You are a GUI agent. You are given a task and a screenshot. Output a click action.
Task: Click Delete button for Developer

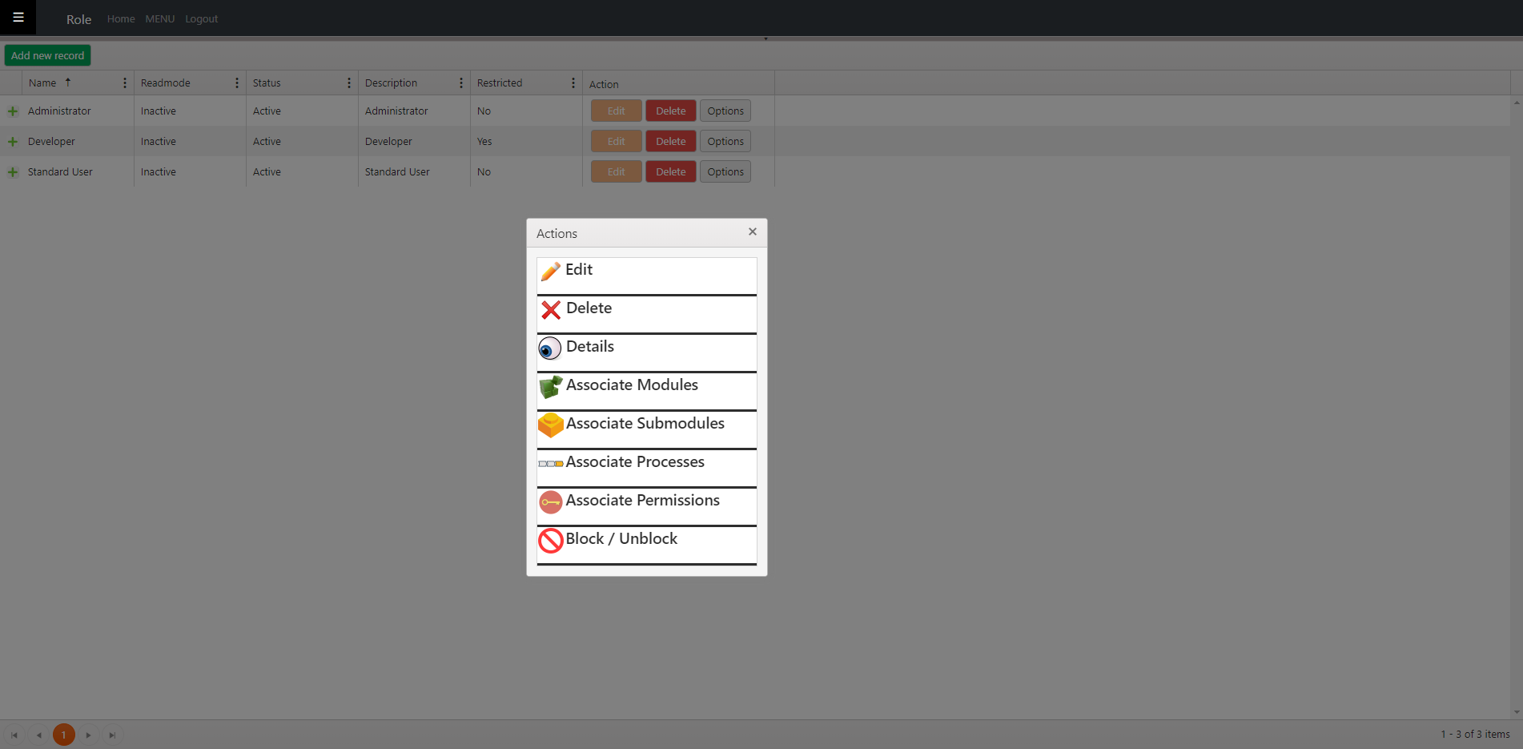pyautogui.click(x=671, y=142)
